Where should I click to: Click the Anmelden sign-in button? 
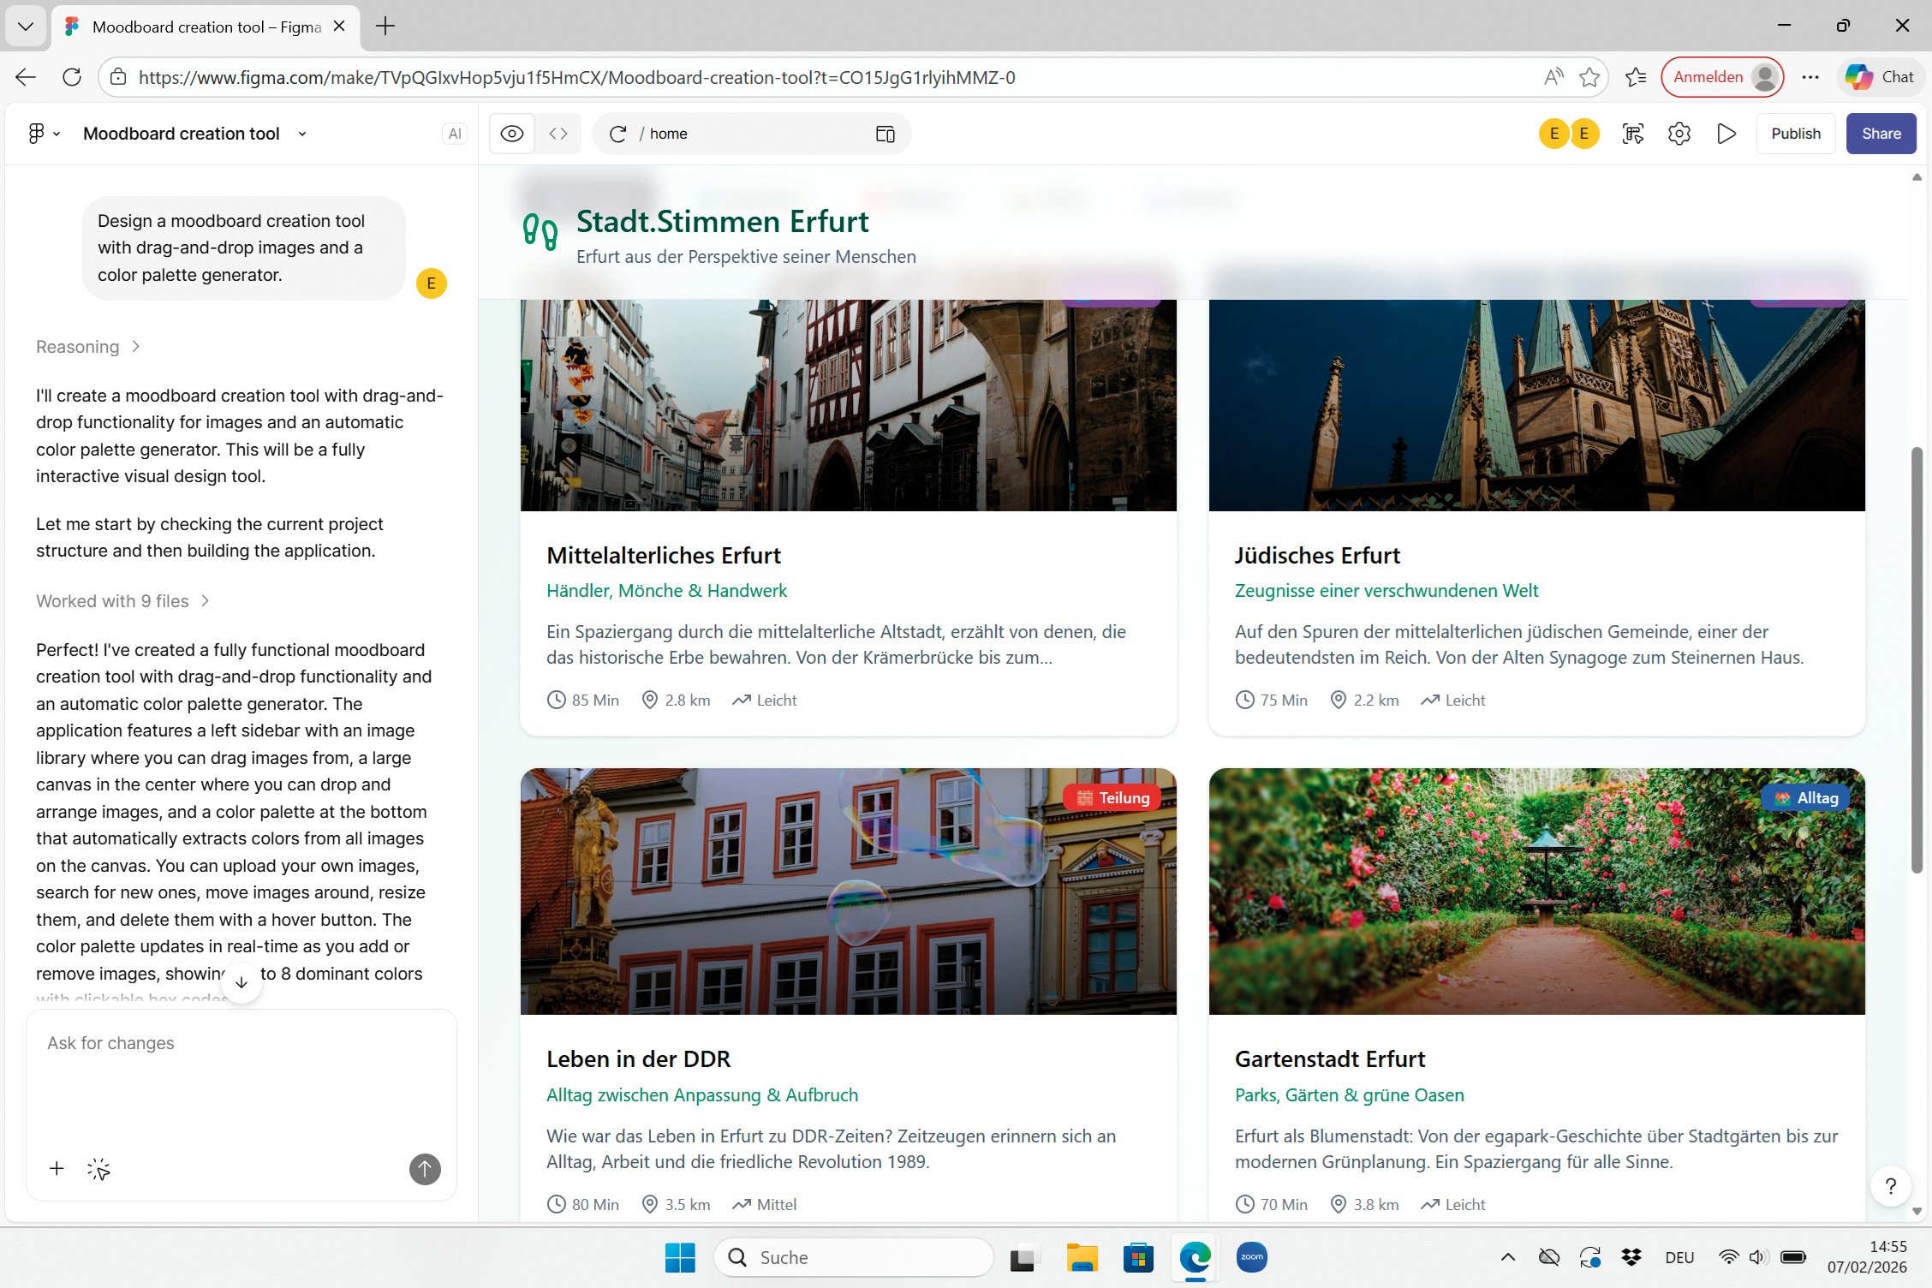1722,77
